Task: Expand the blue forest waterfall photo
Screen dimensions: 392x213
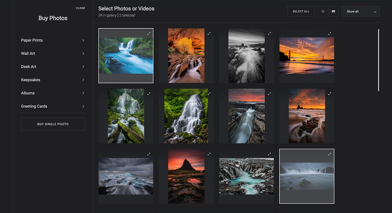Action: 149,33
